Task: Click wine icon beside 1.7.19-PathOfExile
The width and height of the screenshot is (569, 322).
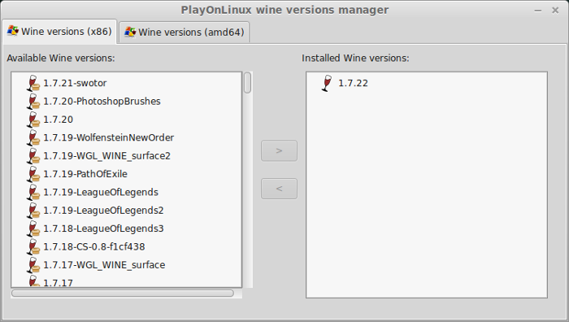Action: [33, 174]
